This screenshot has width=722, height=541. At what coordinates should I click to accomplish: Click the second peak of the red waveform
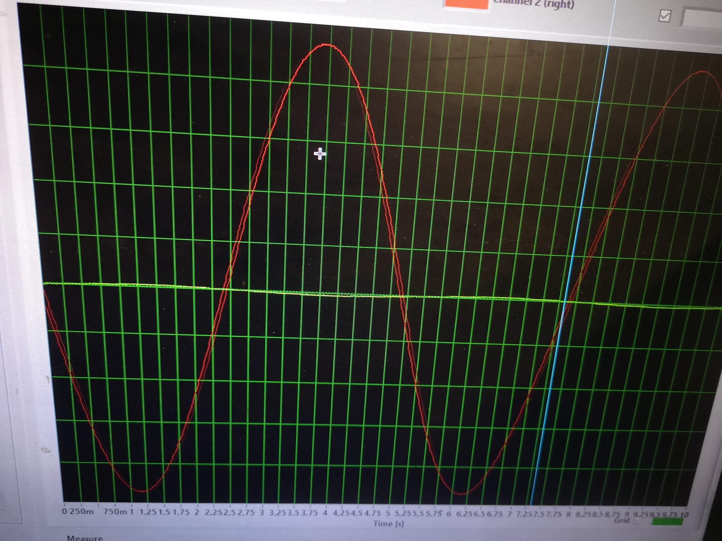702,71
